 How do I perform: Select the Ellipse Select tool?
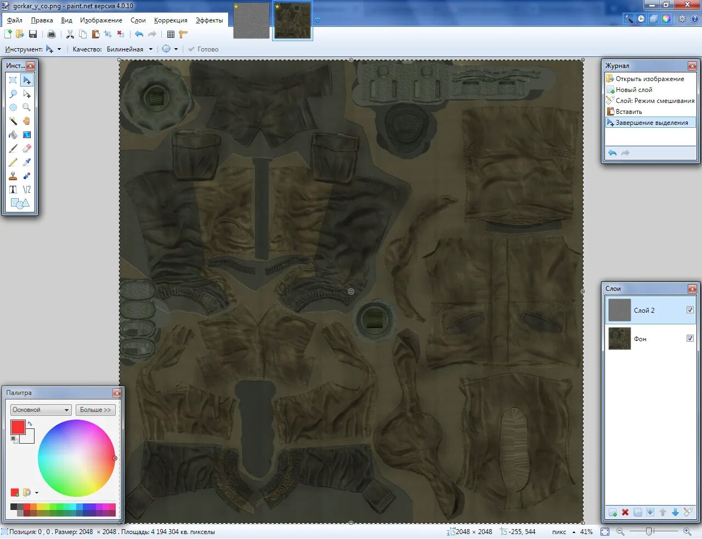13,107
